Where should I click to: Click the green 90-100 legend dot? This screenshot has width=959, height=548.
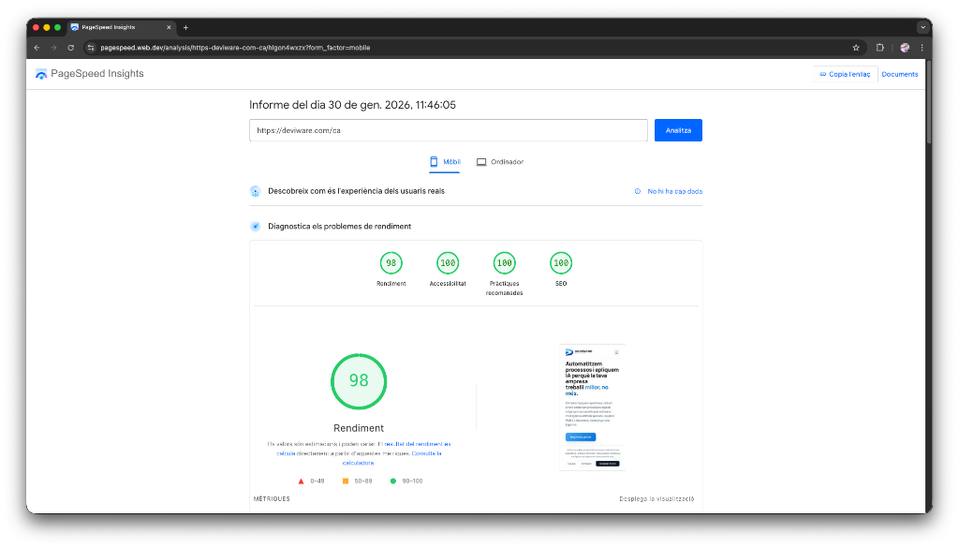[394, 480]
